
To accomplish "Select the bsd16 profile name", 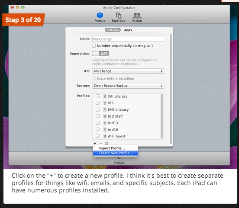I will [x=113, y=130].
